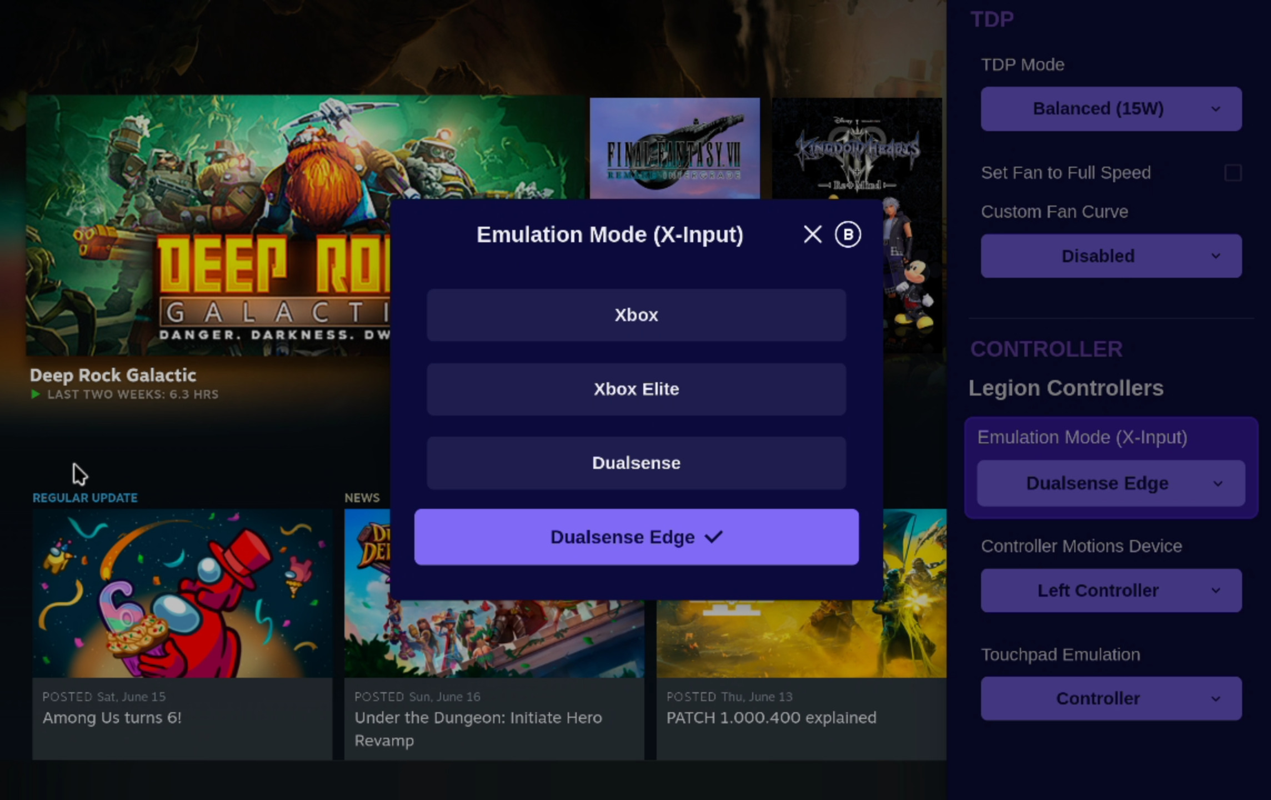
Task: Click Under the Dungeon: Initiate Hero Revamp headline
Action: [x=478, y=729]
